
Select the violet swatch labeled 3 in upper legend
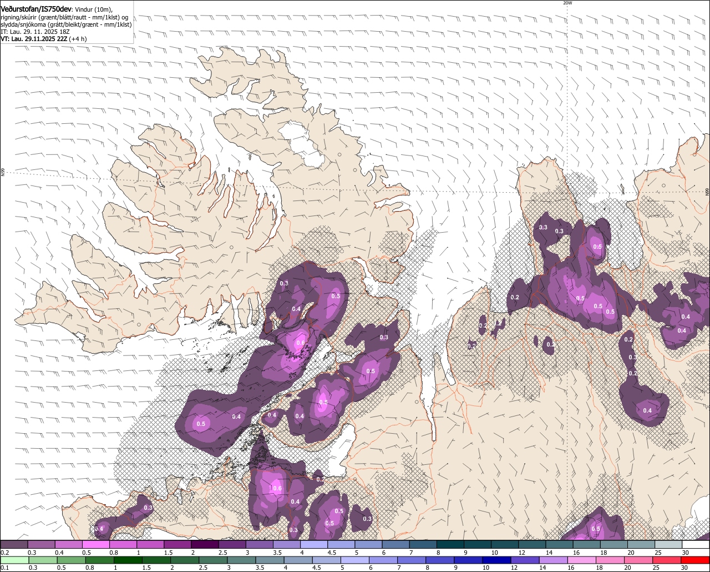click(x=260, y=544)
